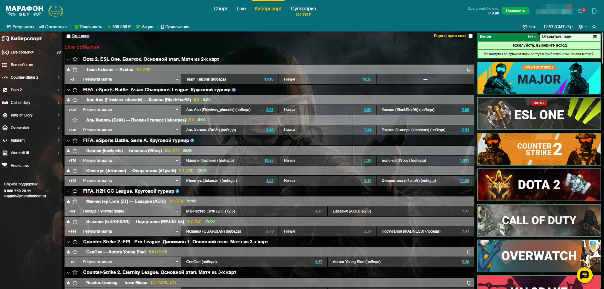The height and width of the screenshot is (289, 604).
Task: Click the green deposit button
Action: pos(515,11)
